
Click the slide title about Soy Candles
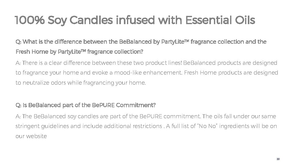(134, 21)
